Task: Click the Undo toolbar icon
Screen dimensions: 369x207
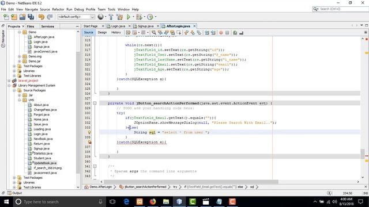Action: [x=41, y=17]
